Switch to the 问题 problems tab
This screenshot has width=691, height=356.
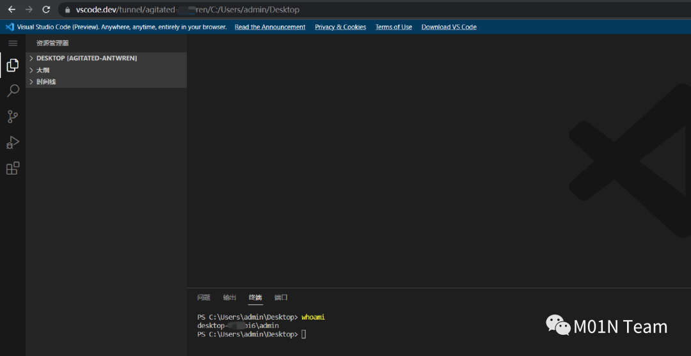click(203, 297)
